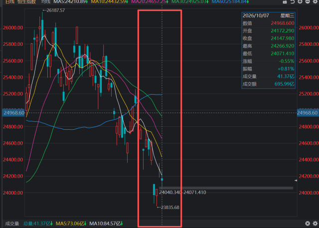This screenshot has width=319, height=228.
Task: Zoom in with the plus icon at the top
Action: point(300,1)
